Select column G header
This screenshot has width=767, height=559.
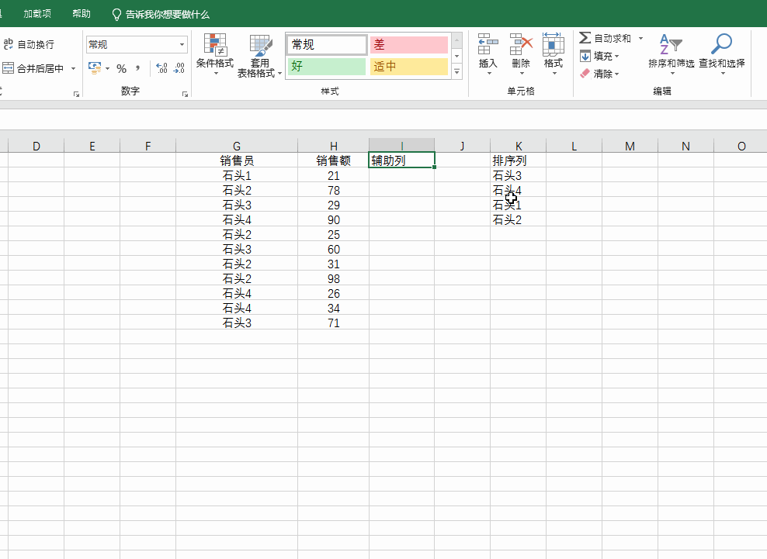point(237,146)
